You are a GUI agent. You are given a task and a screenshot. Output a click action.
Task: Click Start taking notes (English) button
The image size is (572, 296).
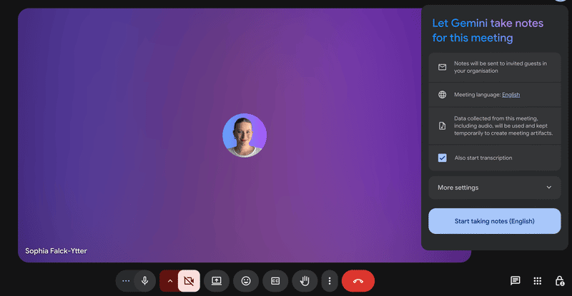pyautogui.click(x=495, y=221)
